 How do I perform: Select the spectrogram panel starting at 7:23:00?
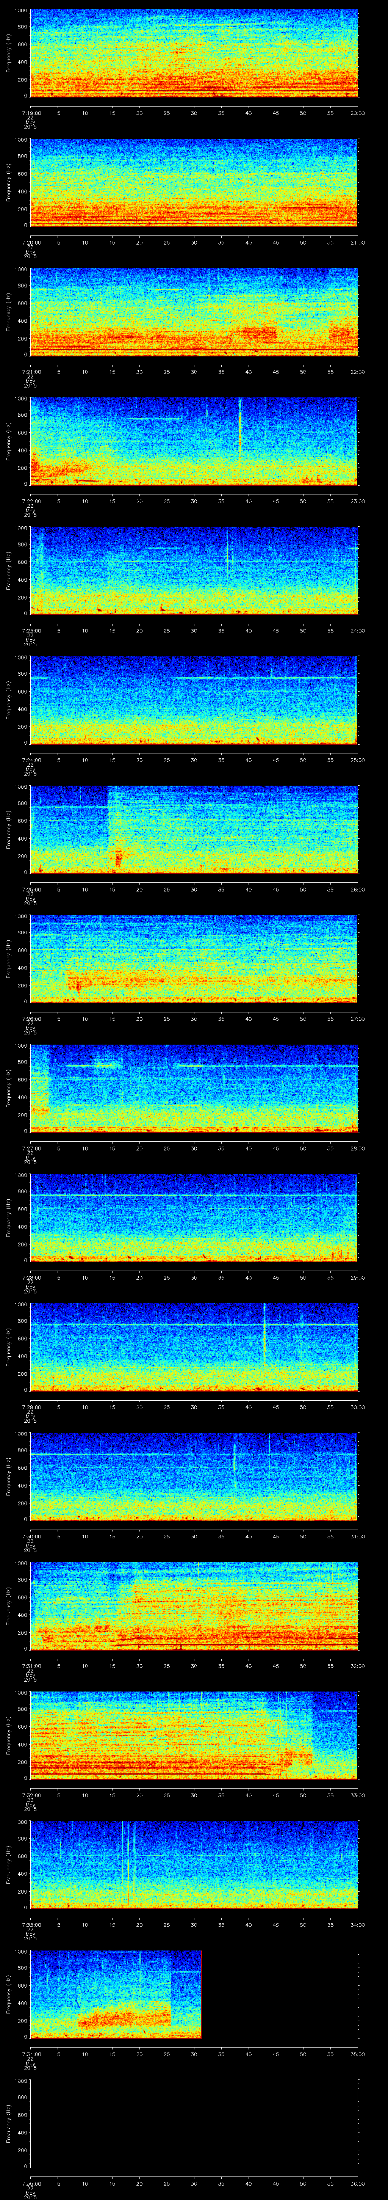pyautogui.click(x=194, y=571)
